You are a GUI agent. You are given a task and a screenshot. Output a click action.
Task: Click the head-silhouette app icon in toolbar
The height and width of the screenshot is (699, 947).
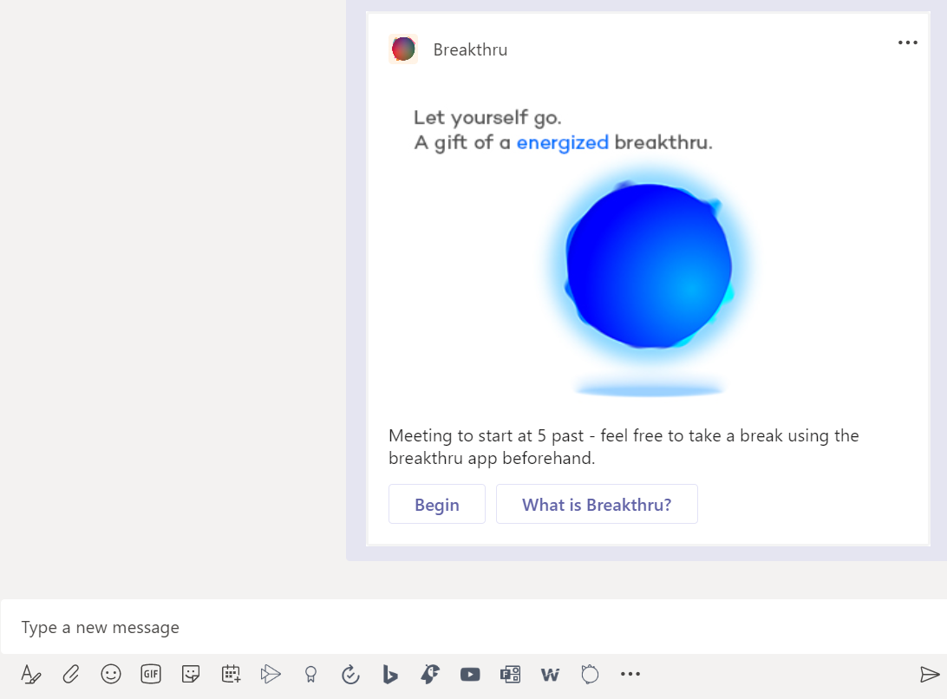click(x=430, y=674)
